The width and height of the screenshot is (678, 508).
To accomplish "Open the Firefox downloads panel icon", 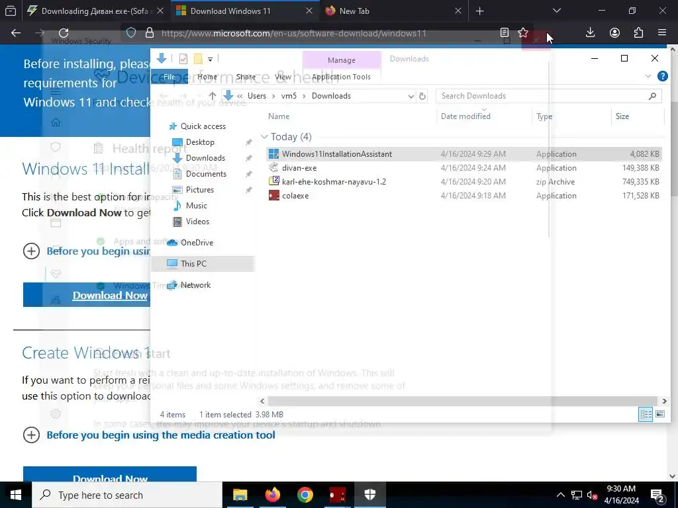I will (590, 32).
